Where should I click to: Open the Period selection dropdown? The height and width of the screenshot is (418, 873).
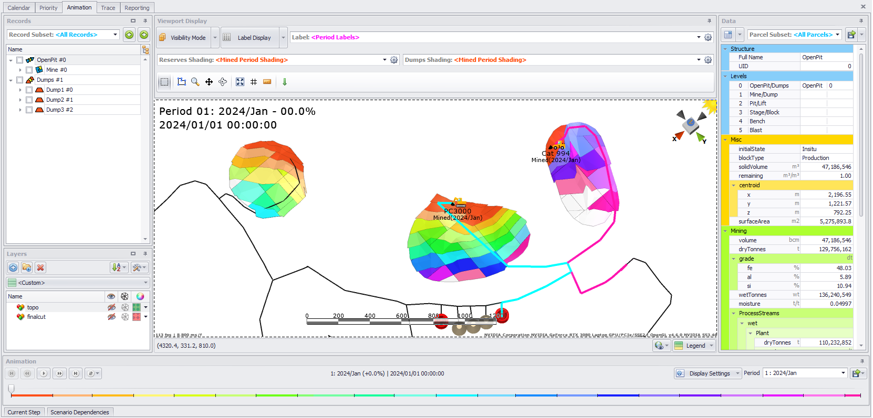pos(843,373)
